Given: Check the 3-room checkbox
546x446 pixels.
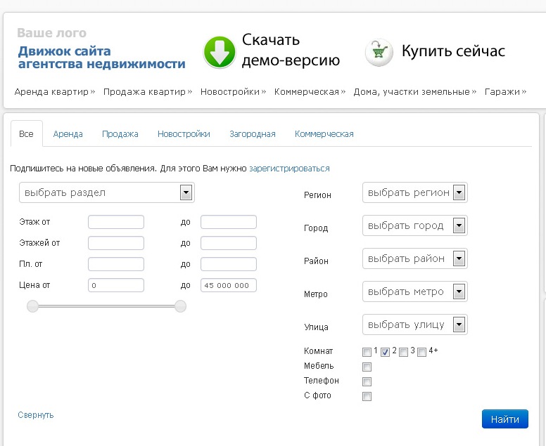Looking at the screenshot, I should tap(404, 352).
